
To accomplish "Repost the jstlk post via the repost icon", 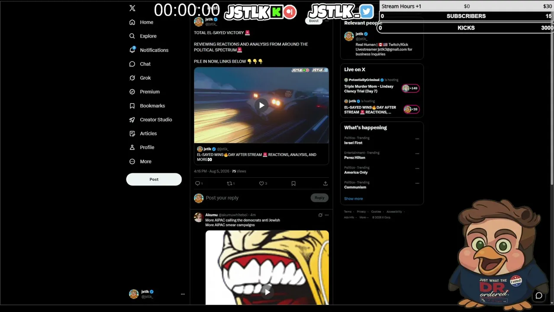I will [229, 183].
